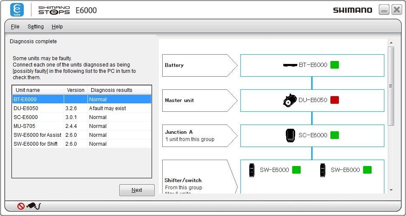406x216 pixels.
Task: Click green status square of left SW-E6000
Action: point(296,170)
